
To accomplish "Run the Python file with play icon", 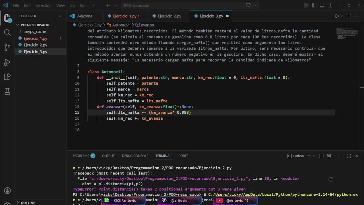I will pyautogui.click(x=337, y=16).
